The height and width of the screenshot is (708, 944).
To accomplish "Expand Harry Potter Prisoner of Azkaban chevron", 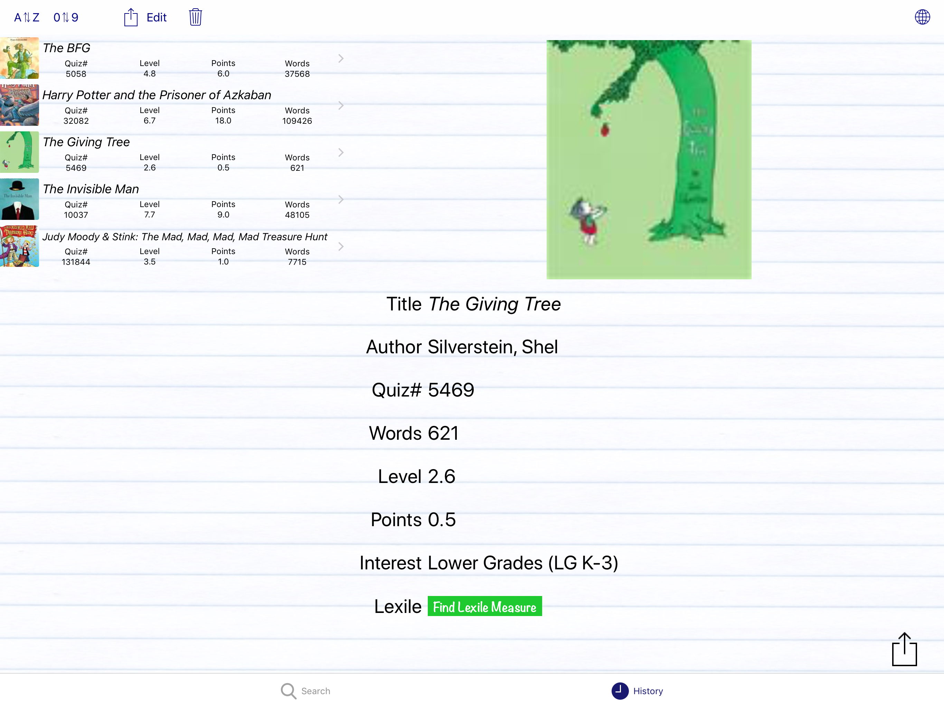I will pyautogui.click(x=341, y=105).
